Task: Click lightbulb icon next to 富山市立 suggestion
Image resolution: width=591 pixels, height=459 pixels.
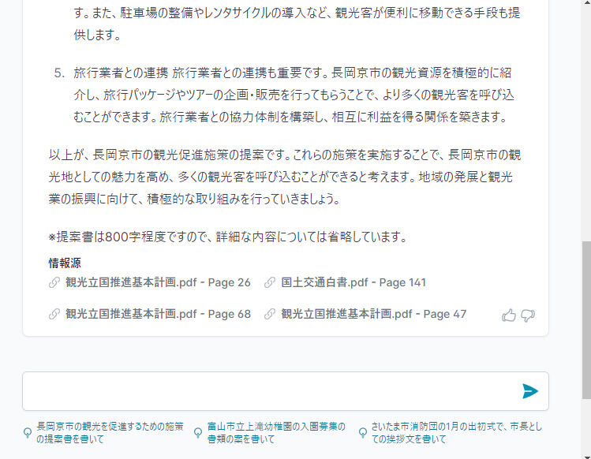Action: click(198, 433)
